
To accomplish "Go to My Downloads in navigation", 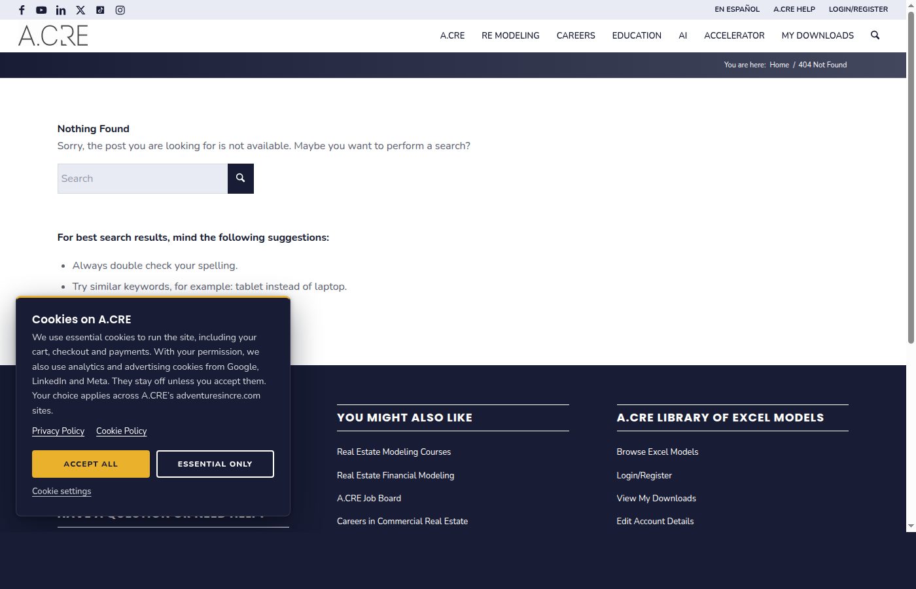I will pyautogui.click(x=817, y=35).
